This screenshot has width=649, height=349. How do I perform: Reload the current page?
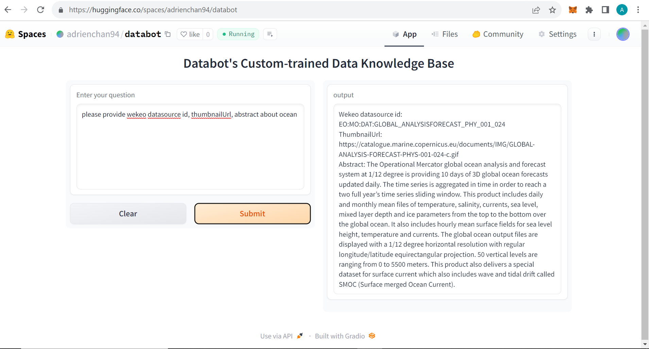point(40,10)
